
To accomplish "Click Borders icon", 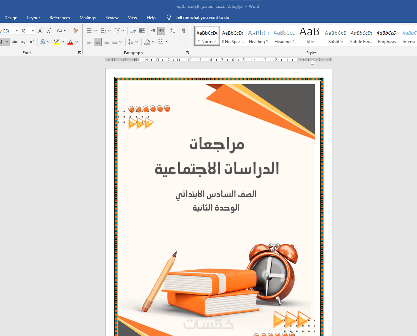I will click(x=161, y=42).
